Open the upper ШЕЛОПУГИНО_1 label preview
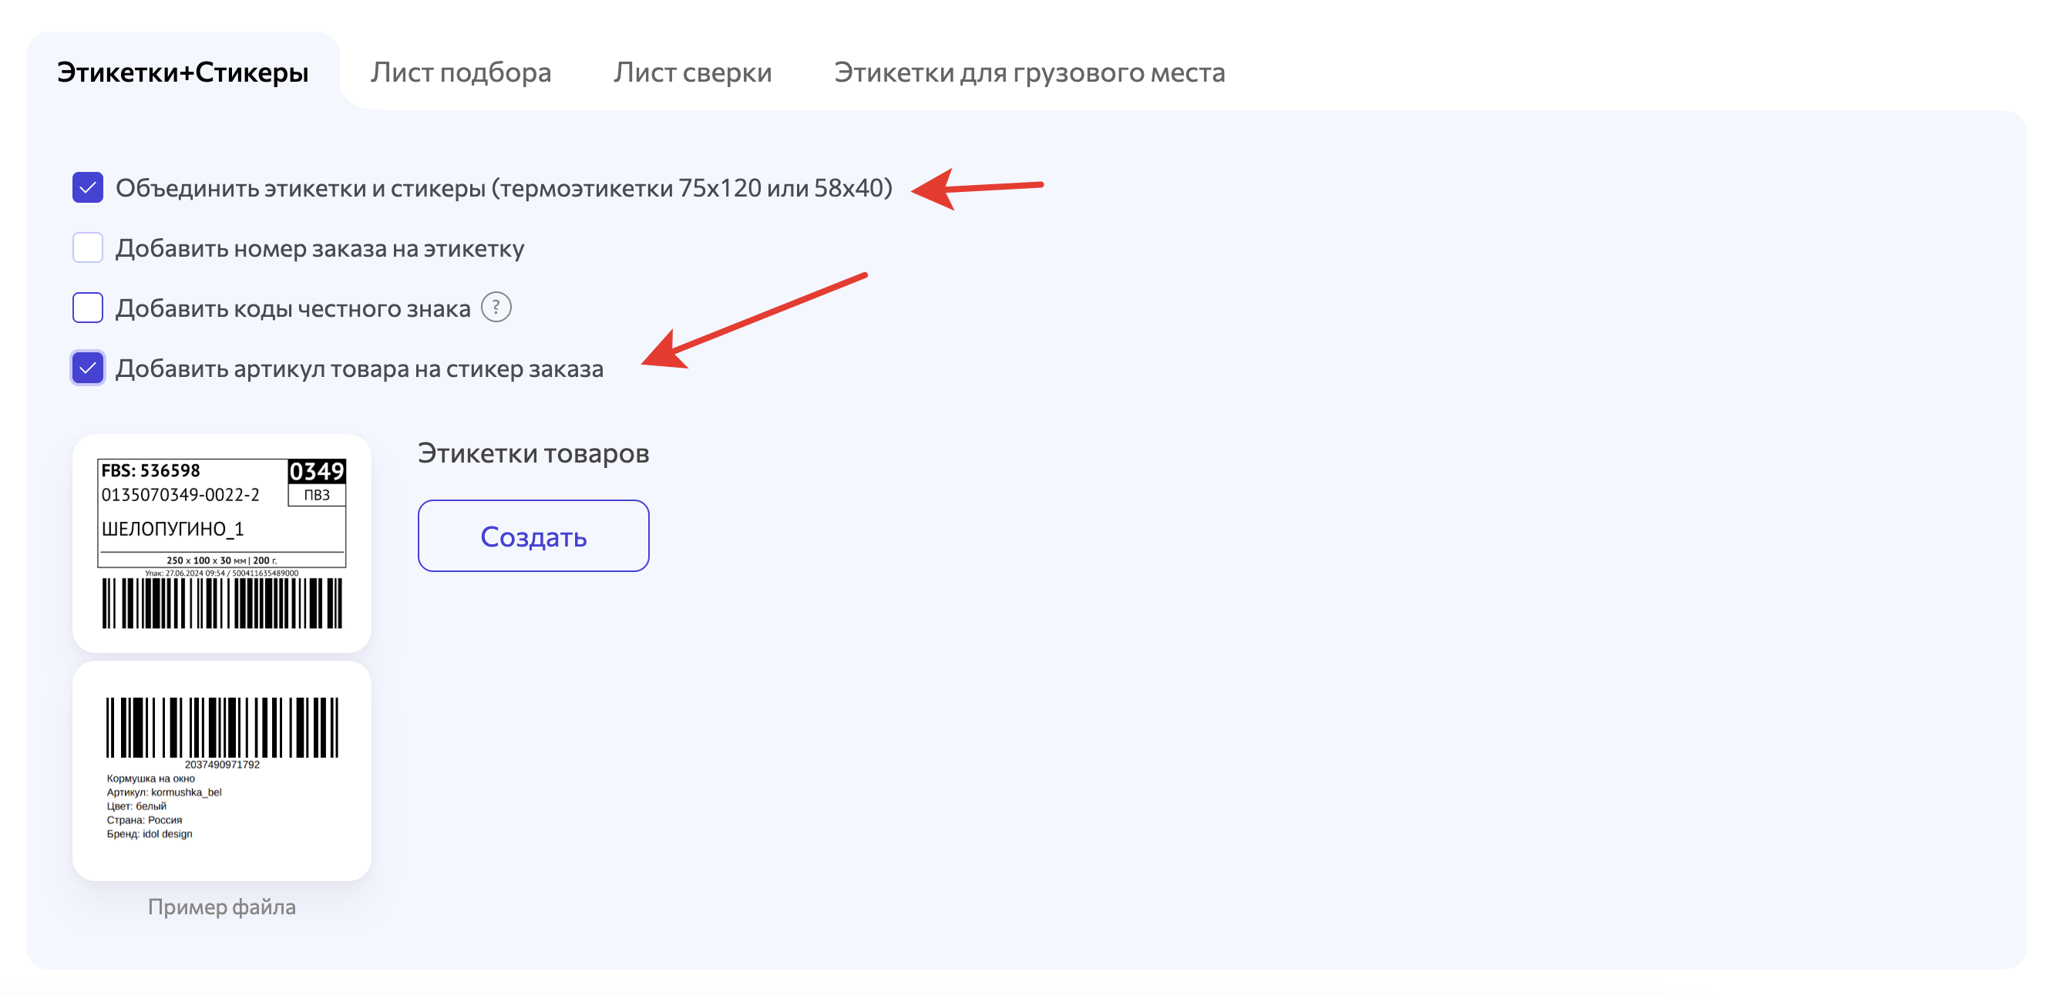Viewport: 2058px width, 996px height. point(222,543)
